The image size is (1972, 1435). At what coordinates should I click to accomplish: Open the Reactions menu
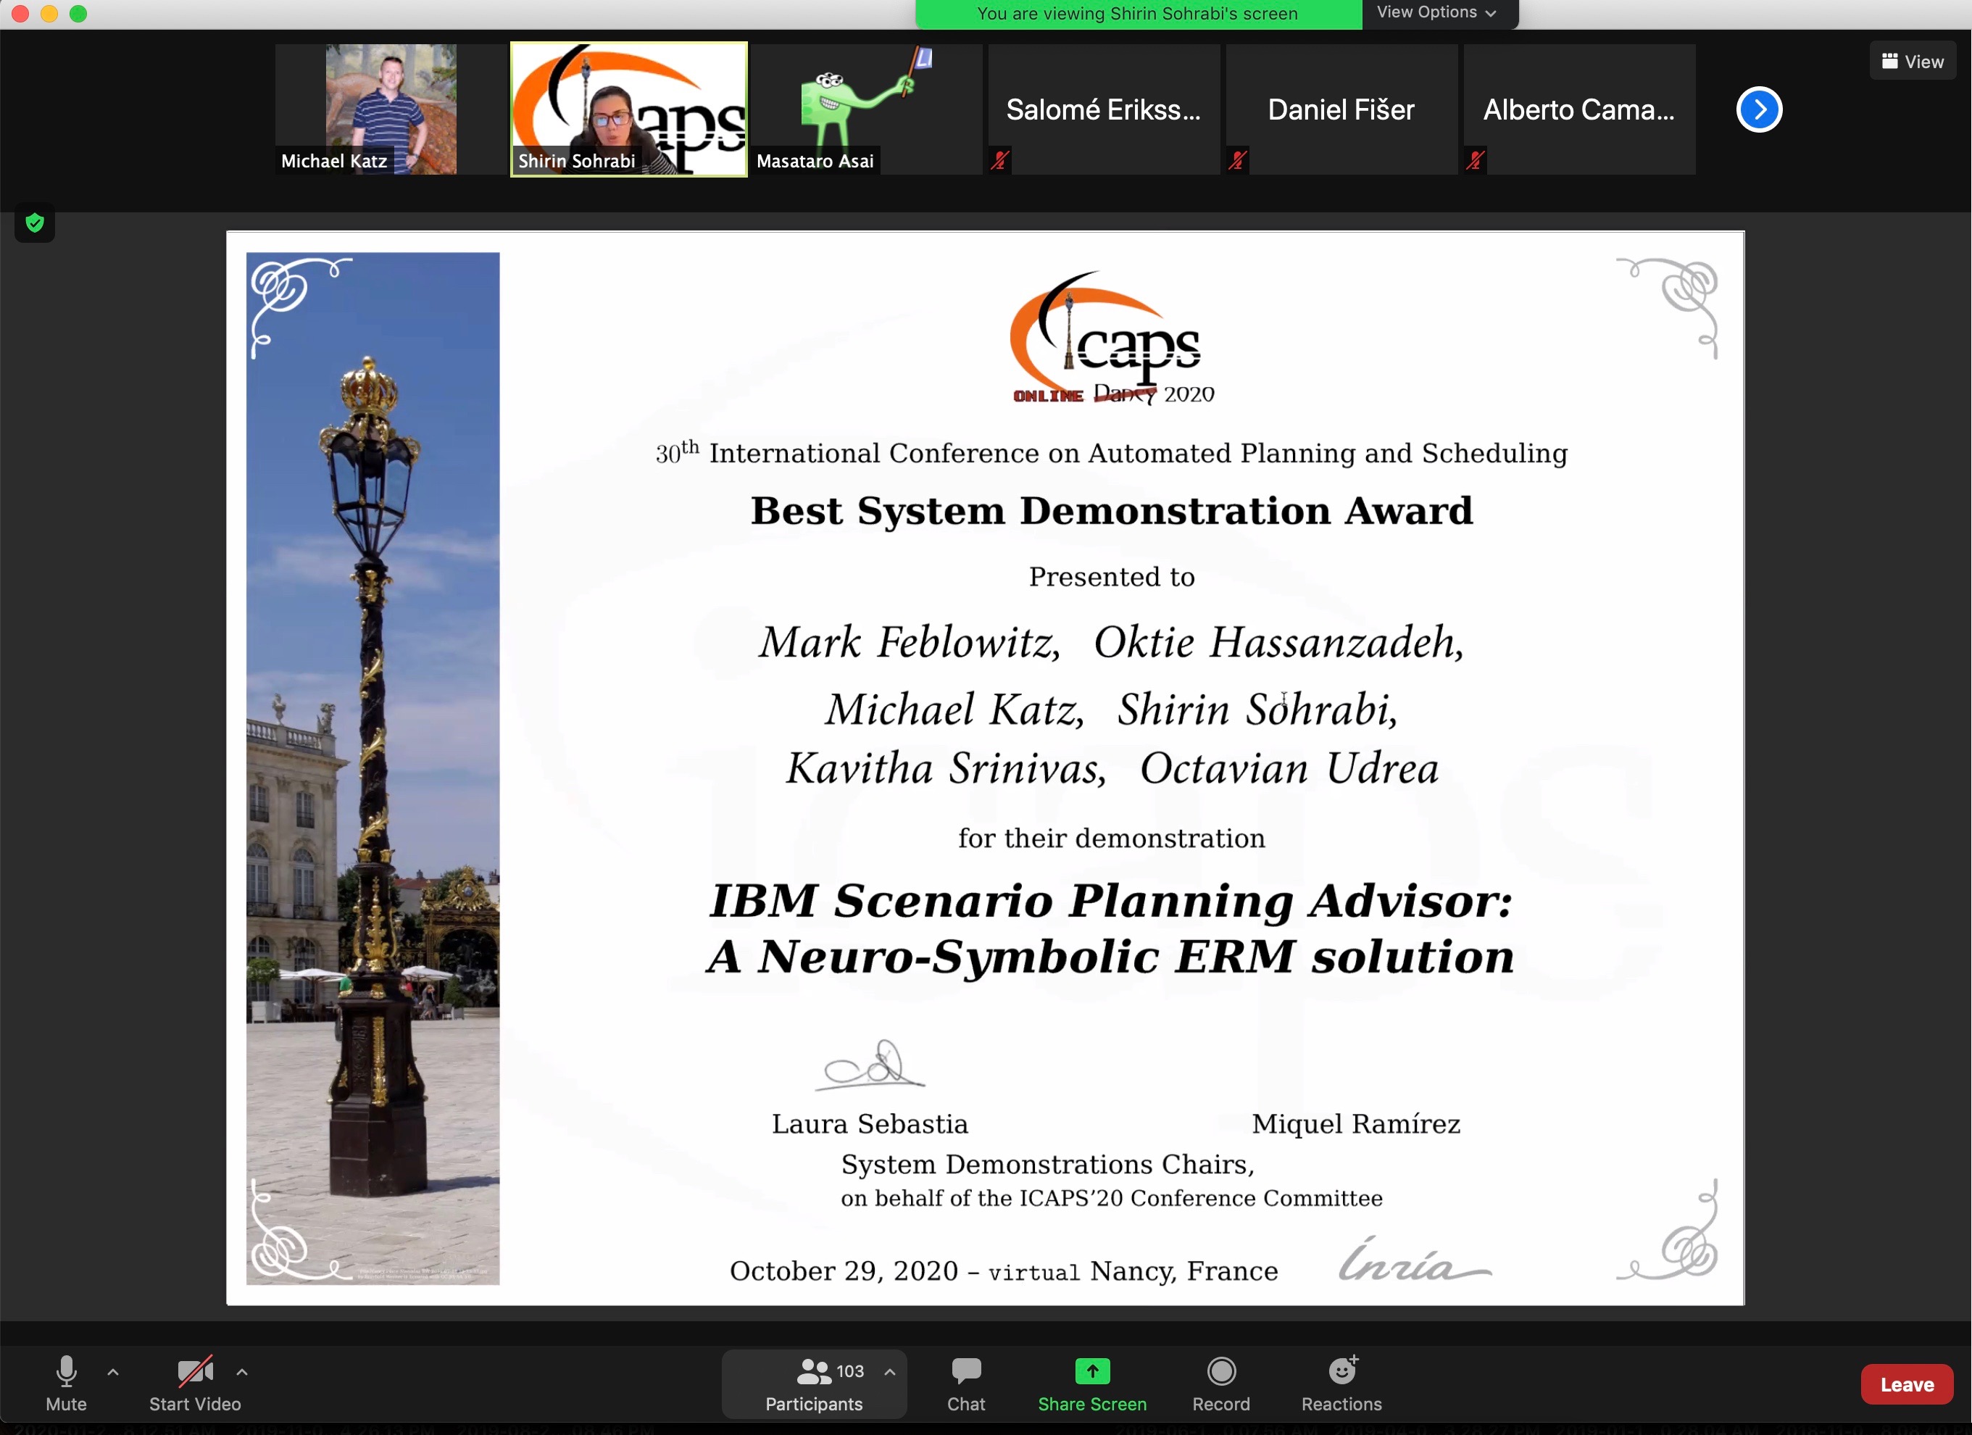[1341, 1383]
